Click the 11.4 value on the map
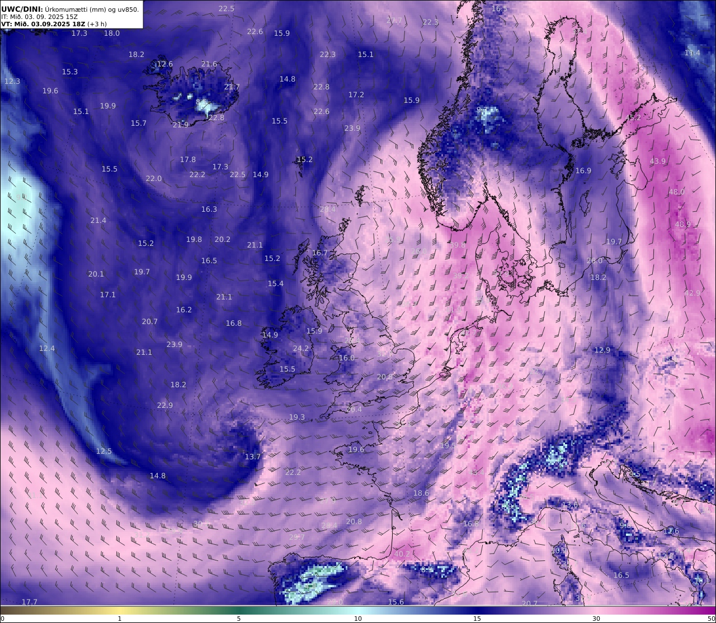The width and height of the screenshot is (716, 623). click(x=692, y=53)
